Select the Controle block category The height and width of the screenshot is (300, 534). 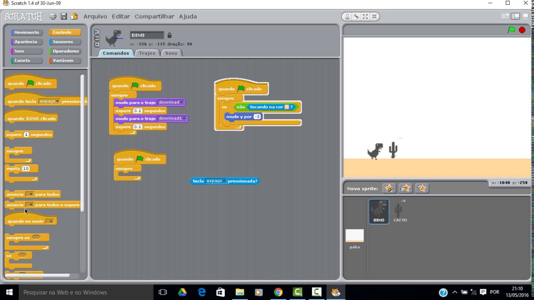click(x=65, y=32)
